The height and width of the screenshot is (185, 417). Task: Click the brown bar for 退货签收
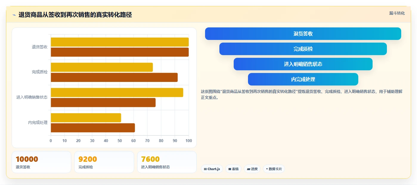120,52
